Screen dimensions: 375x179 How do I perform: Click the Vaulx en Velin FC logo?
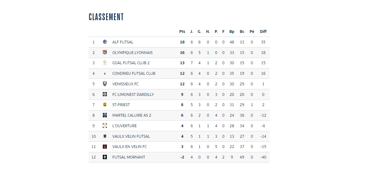pyautogui.click(x=105, y=147)
